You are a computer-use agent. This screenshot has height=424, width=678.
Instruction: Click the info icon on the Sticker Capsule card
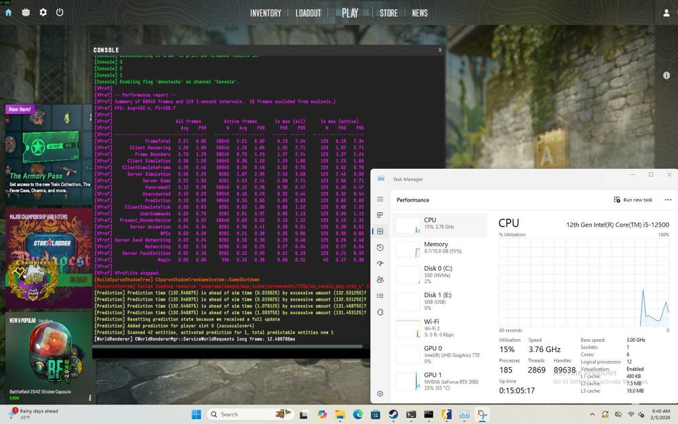pos(89,398)
